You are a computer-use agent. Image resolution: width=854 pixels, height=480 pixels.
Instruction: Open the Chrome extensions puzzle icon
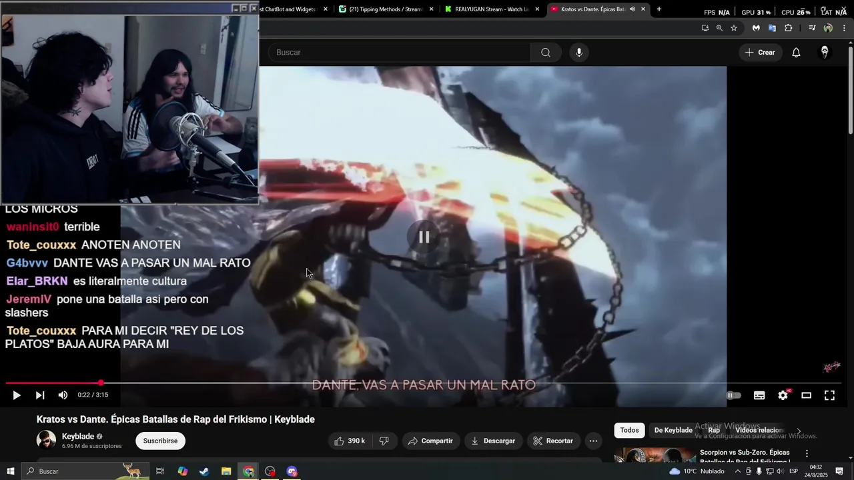789,28
